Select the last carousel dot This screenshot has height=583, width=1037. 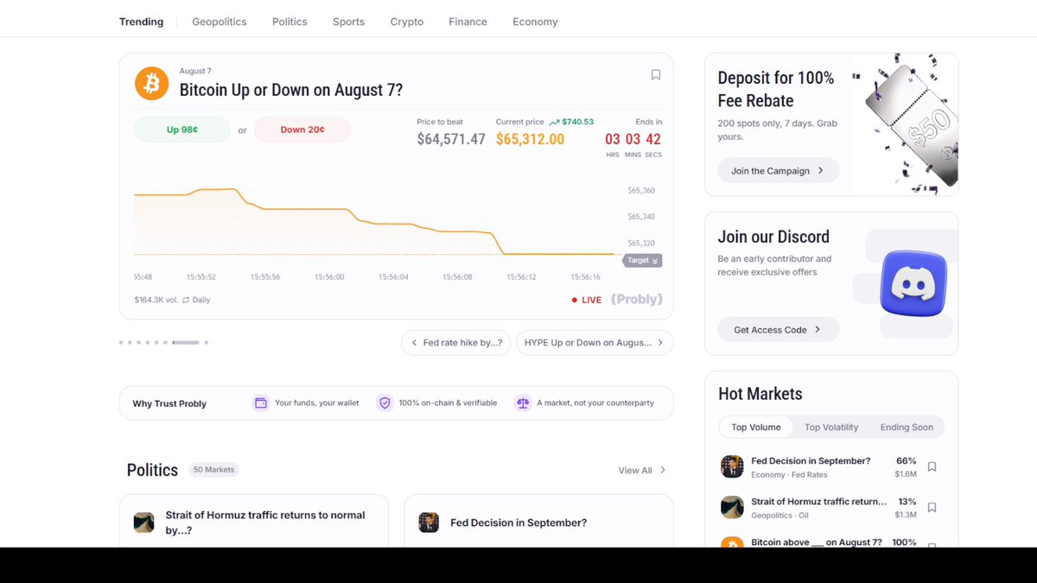point(206,343)
